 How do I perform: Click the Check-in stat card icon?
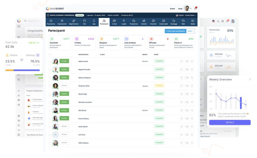[x=176, y=39]
